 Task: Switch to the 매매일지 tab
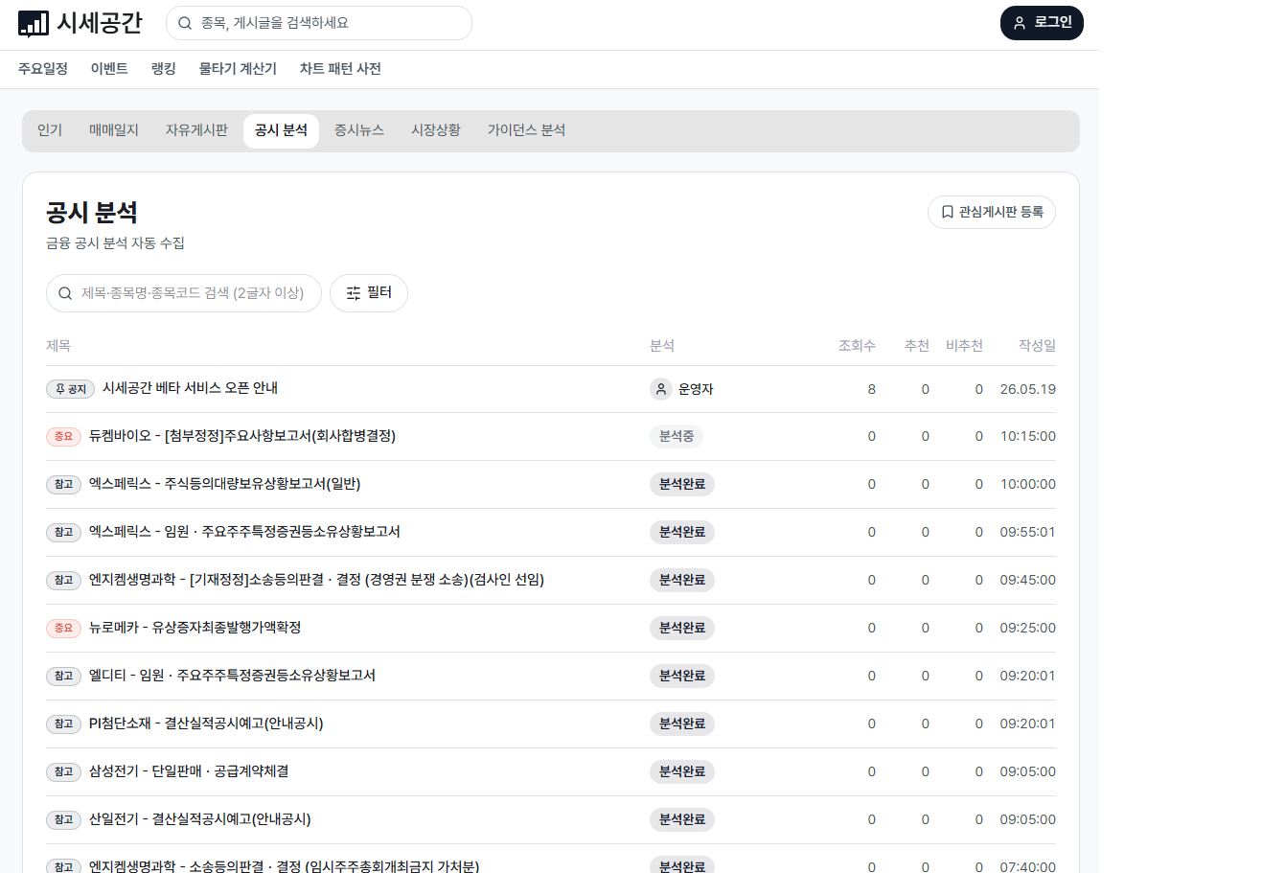click(x=114, y=130)
